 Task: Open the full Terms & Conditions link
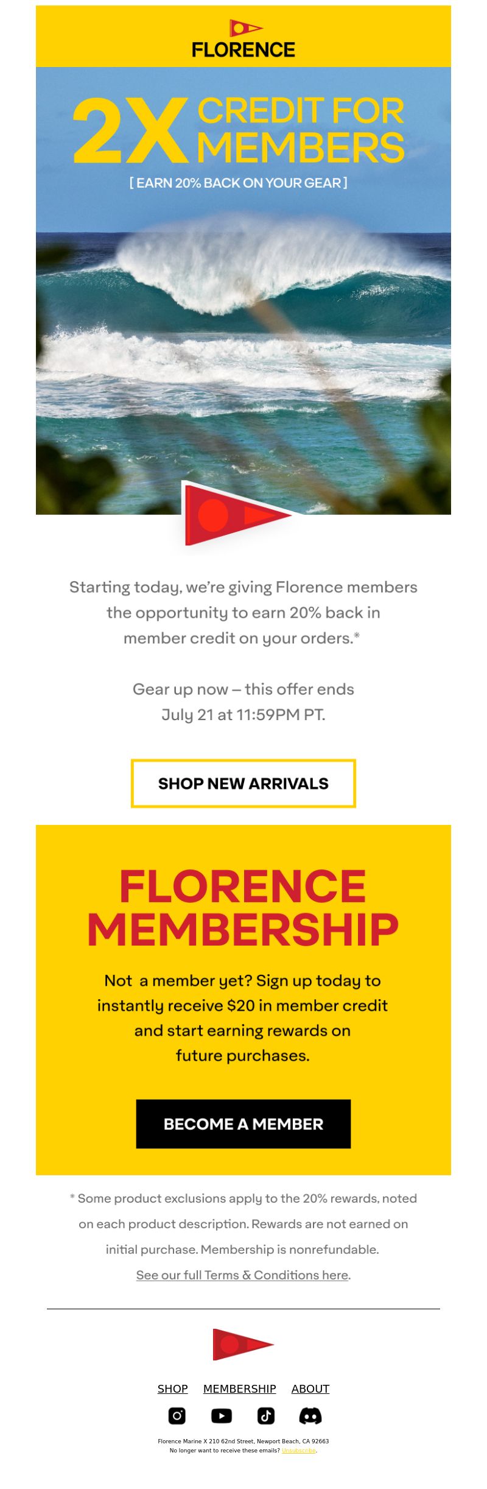point(242,1275)
